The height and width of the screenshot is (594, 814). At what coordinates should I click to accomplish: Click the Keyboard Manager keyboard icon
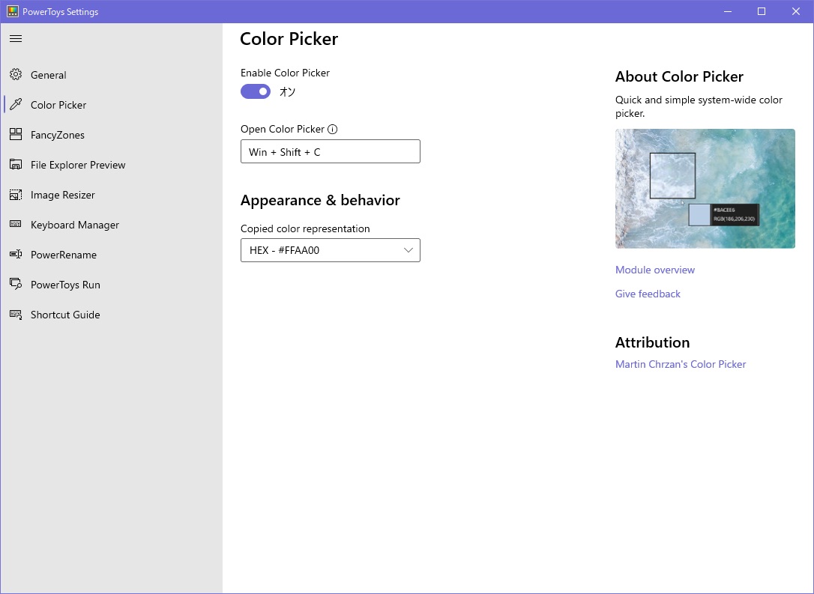point(16,224)
